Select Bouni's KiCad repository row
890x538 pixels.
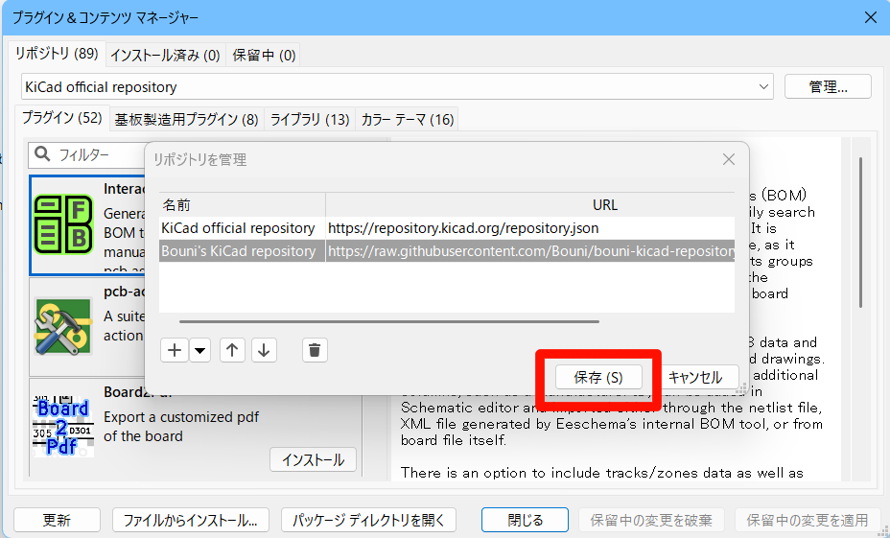(447, 251)
